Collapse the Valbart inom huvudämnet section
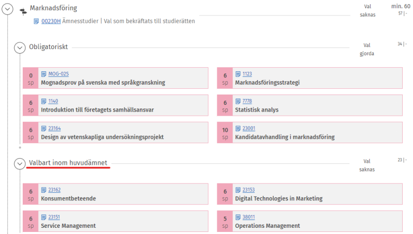413x234 pixels. (x=20, y=164)
